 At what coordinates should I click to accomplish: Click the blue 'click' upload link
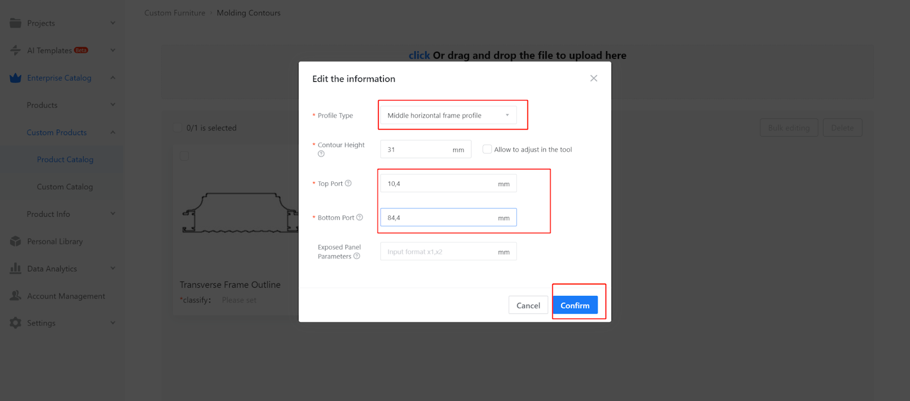[x=419, y=56]
